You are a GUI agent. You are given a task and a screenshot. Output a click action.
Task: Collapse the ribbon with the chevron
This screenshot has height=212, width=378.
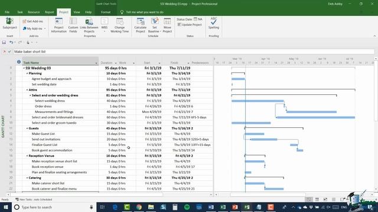click(x=374, y=36)
